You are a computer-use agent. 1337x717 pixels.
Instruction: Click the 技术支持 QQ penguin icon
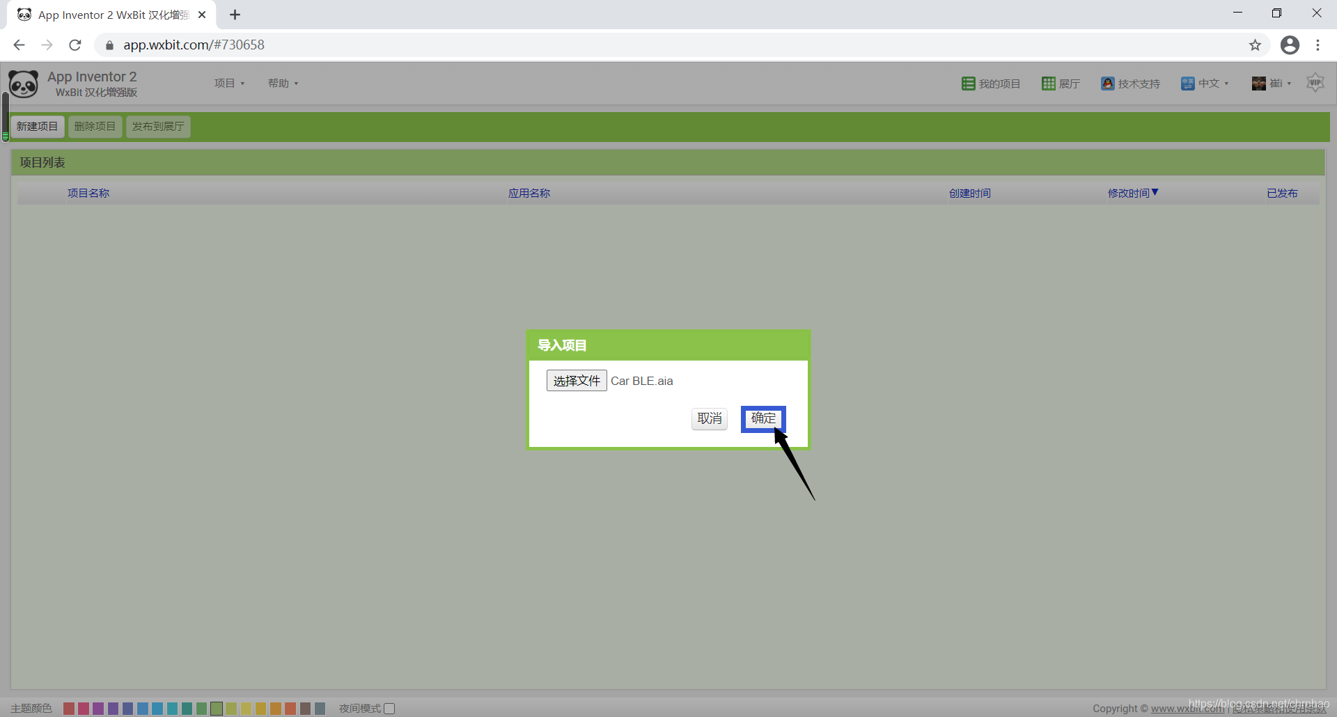[x=1107, y=84]
